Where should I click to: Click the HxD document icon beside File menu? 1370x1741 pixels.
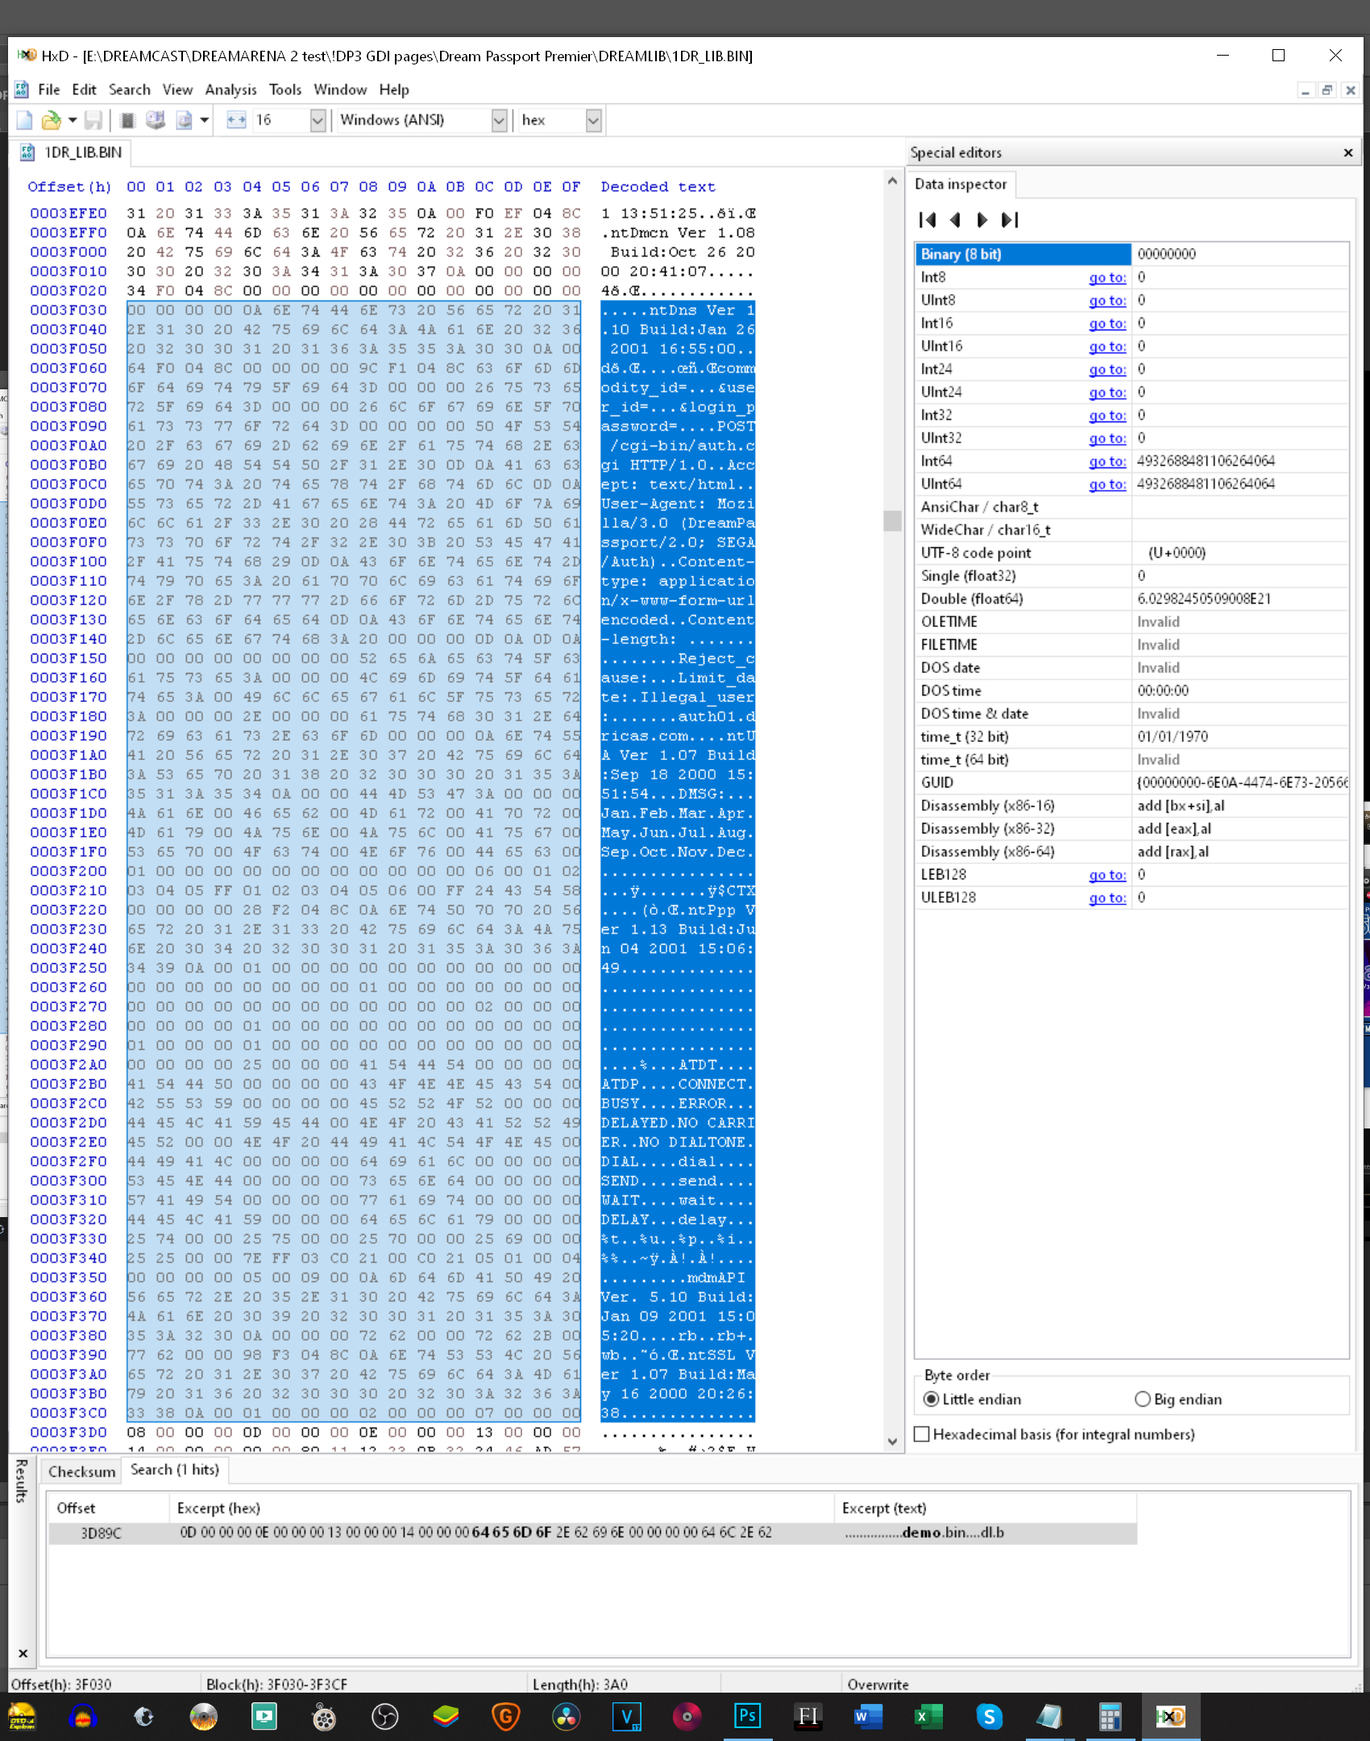22,89
